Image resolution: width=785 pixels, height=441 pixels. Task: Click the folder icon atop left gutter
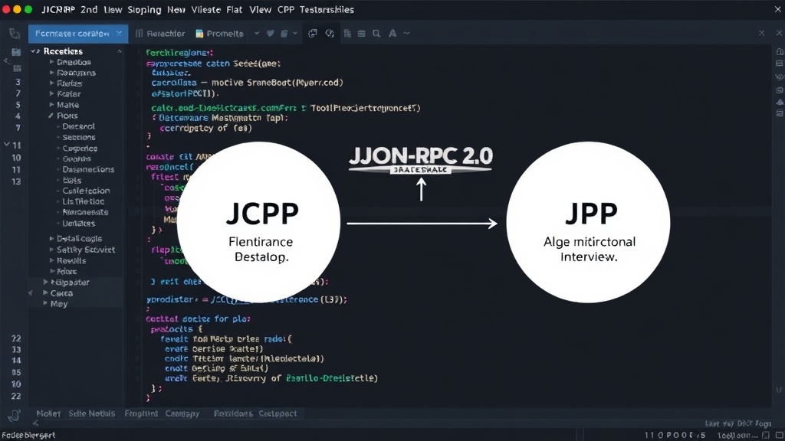pos(17,52)
